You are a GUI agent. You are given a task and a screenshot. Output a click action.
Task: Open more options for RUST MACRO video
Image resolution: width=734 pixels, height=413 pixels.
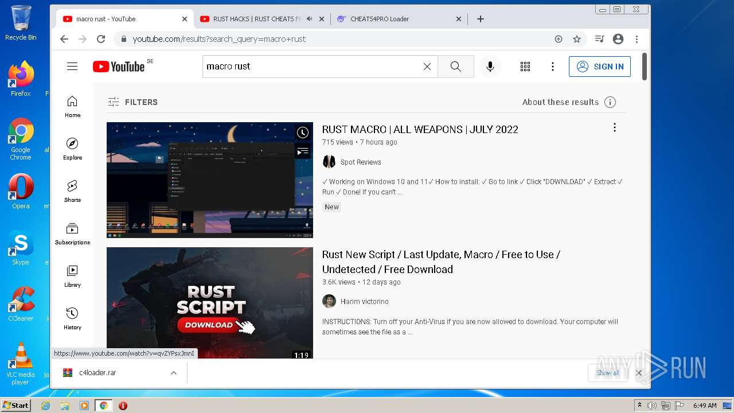(x=615, y=128)
